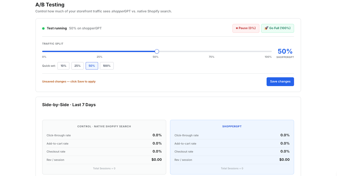Save changes to the traffic split
Screen dimensions: 337x176
280,82
